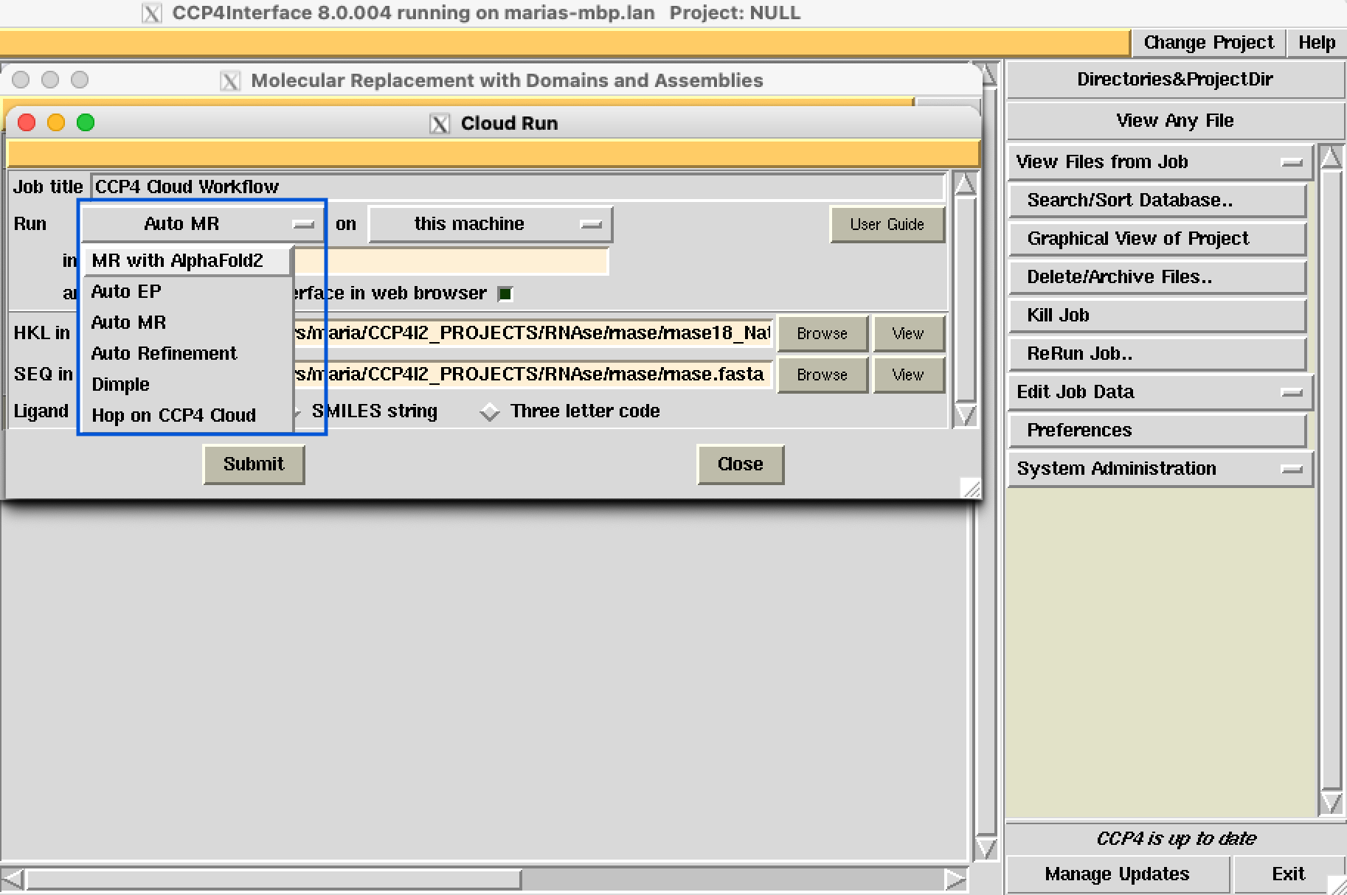Close the Cloud Run dialog
Screen dimensions: 1347x895
(740, 464)
